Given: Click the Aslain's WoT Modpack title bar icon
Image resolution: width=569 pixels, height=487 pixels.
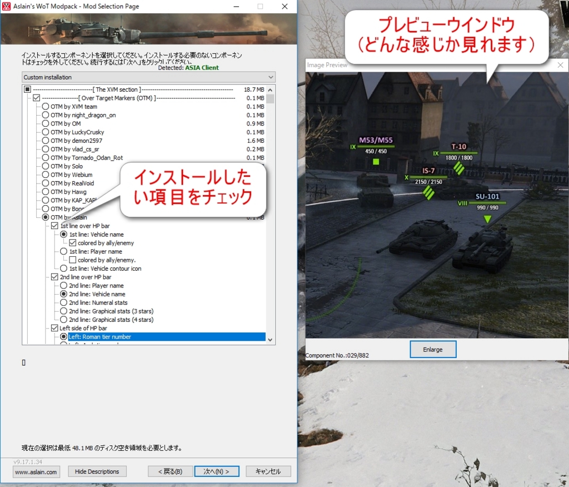Looking at the screenshot, I should click(x=7, y=6).
